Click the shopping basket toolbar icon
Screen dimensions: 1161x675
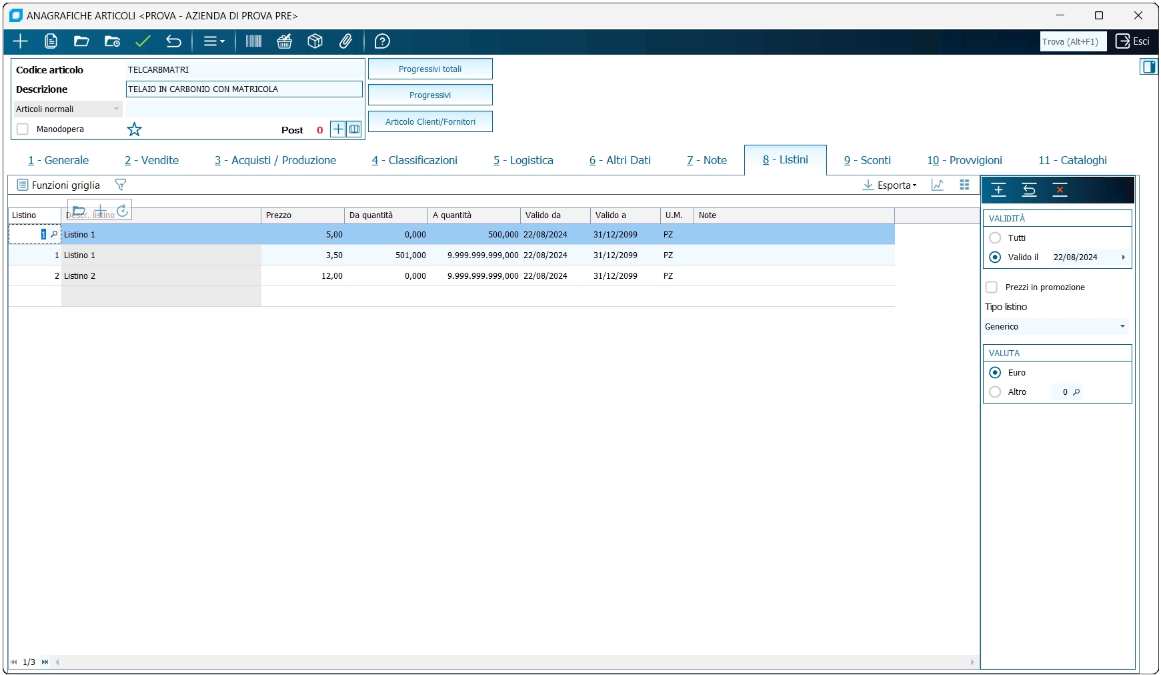click(x=285, y=41)
